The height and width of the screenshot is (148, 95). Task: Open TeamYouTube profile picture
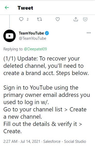coord(10,36)
